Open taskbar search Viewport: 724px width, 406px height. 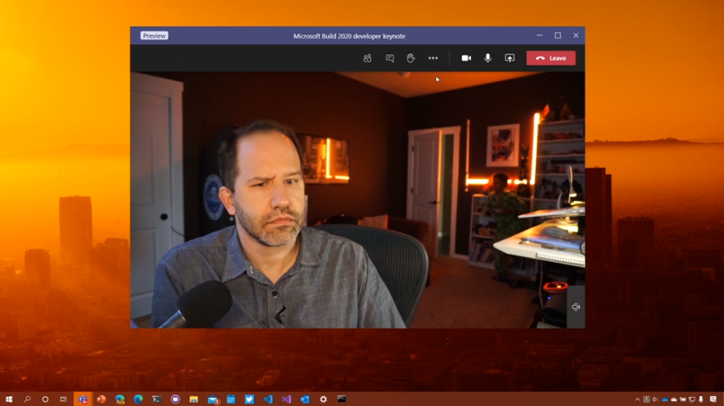(x=27, y=399)
